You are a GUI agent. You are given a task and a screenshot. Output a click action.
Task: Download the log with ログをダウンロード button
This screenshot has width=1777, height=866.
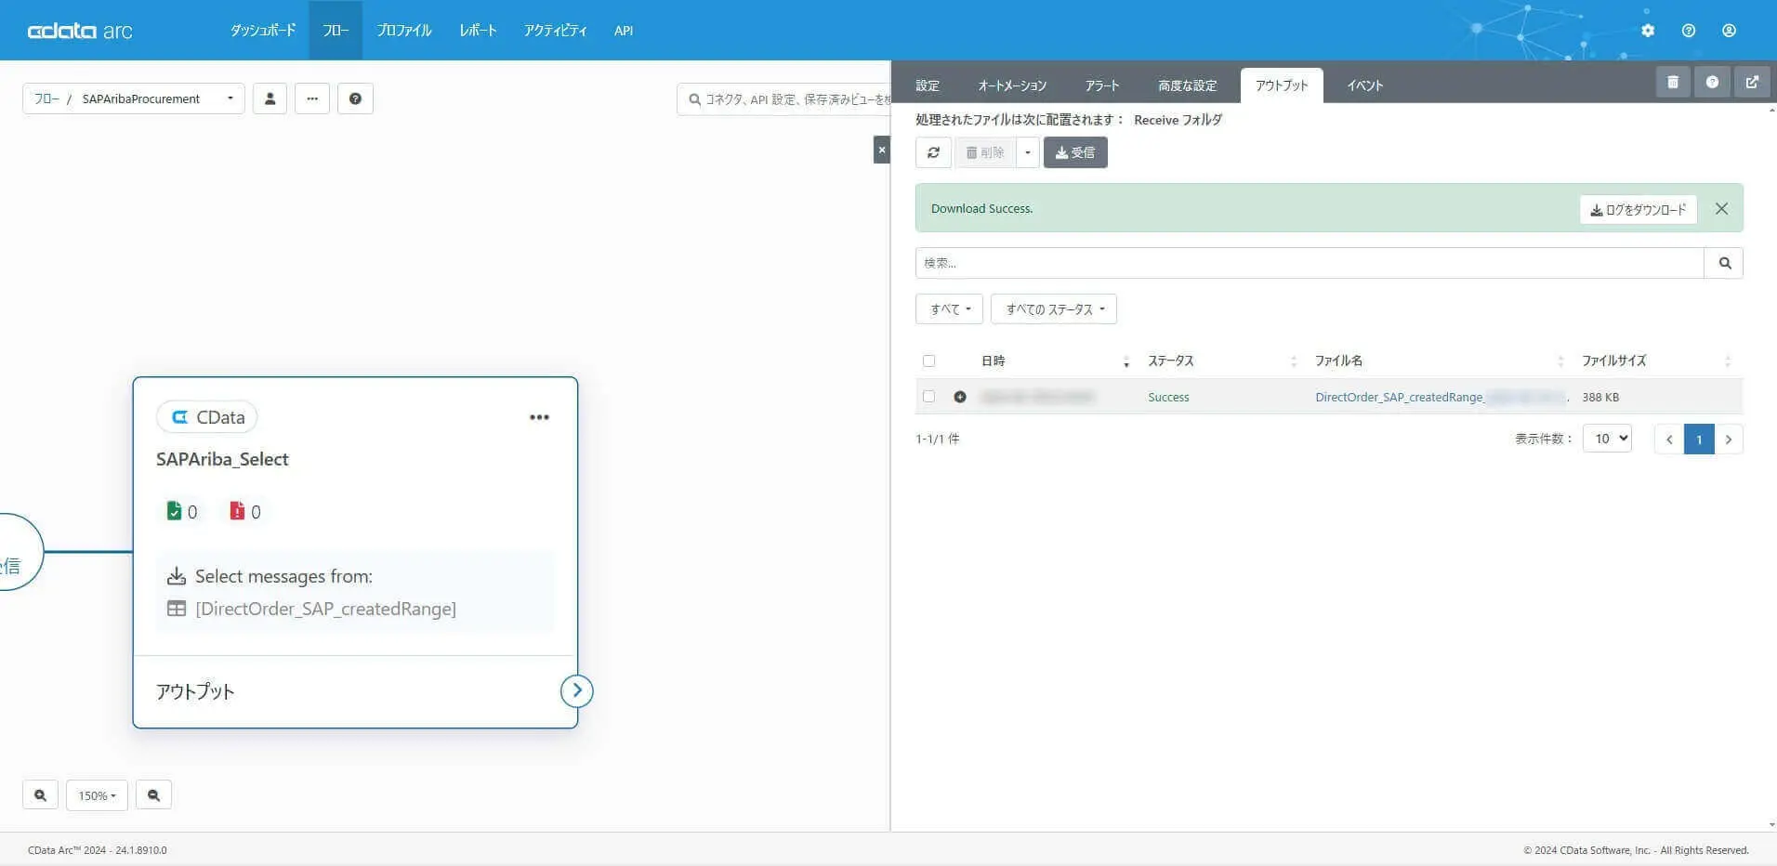coord(1638,209)
